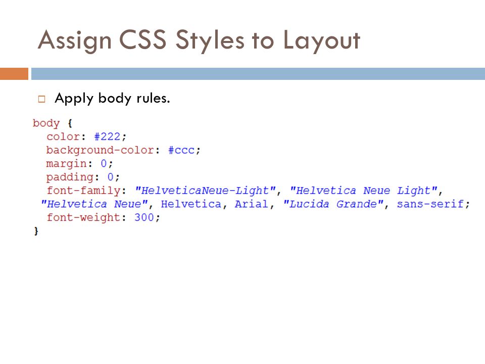Image resolution: width=485 pixels, height=364 pixels.
Task: Click the 'sans-serif' value
Action: click(430, 204)
